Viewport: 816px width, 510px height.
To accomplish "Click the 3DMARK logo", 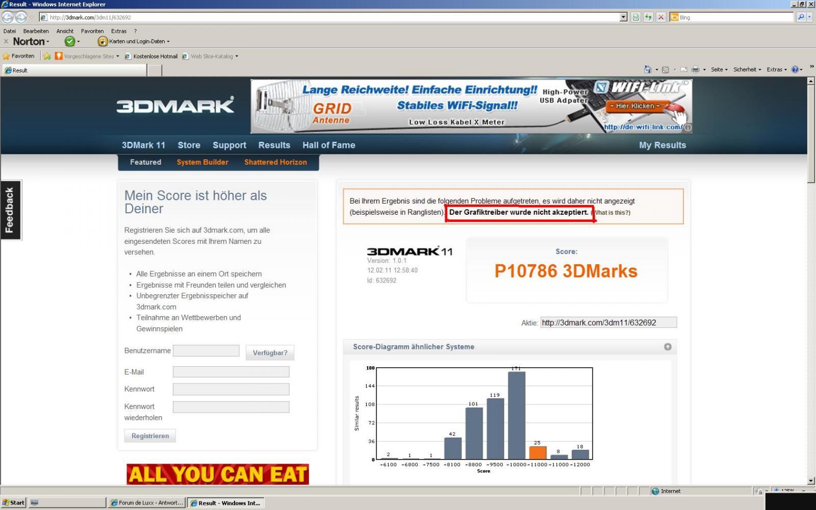I will coord(175,106).
